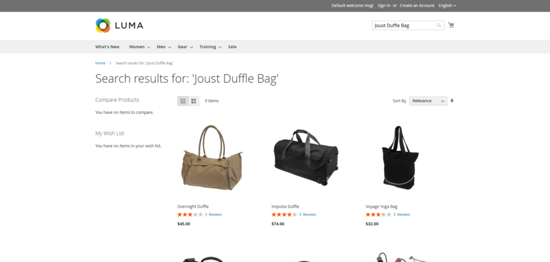Switch to grid view mode
550x262 pixels.
tap(183, 101)
